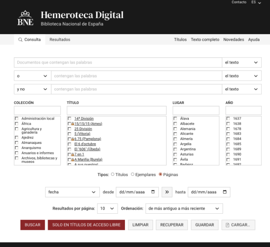Check the Administración local collection
270x247 pixels.
tap(17, 119)
